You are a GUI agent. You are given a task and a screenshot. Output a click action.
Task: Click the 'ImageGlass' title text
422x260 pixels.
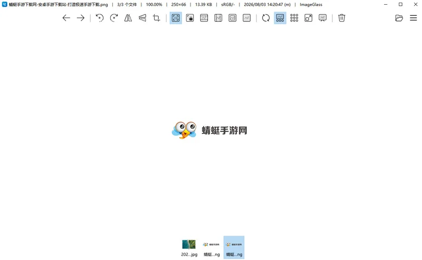(311, 5)
